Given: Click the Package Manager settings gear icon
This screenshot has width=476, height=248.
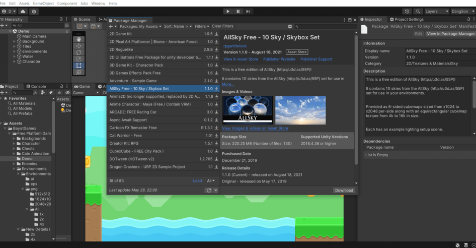Looking at the screenshot, I should [x=290, y=26].
